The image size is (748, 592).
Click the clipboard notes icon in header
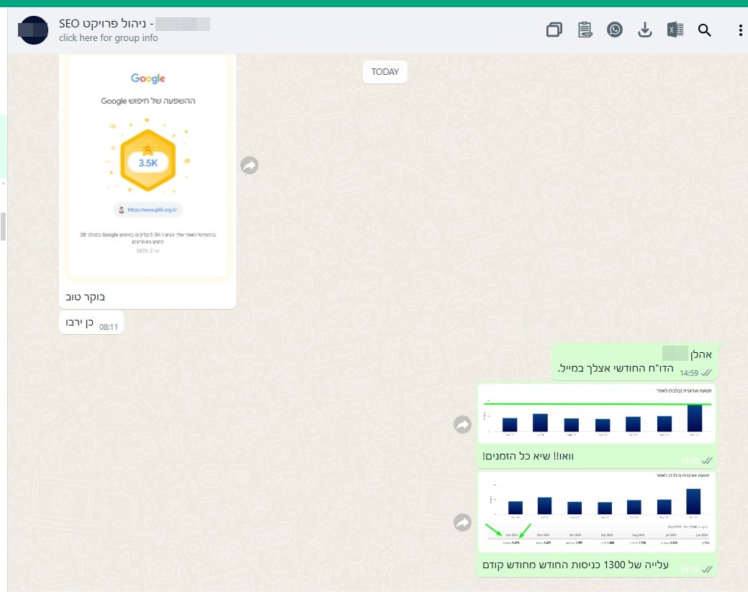pos(585,30)
